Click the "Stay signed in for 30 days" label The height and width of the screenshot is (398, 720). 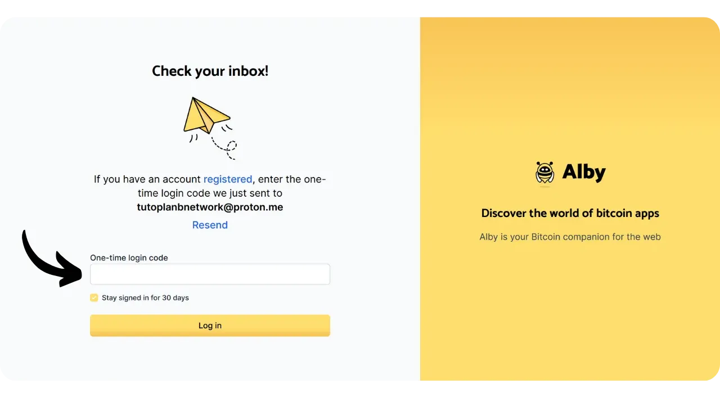145,298
